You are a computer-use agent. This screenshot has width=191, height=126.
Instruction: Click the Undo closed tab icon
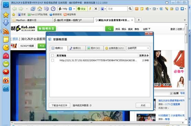(46, 9)
